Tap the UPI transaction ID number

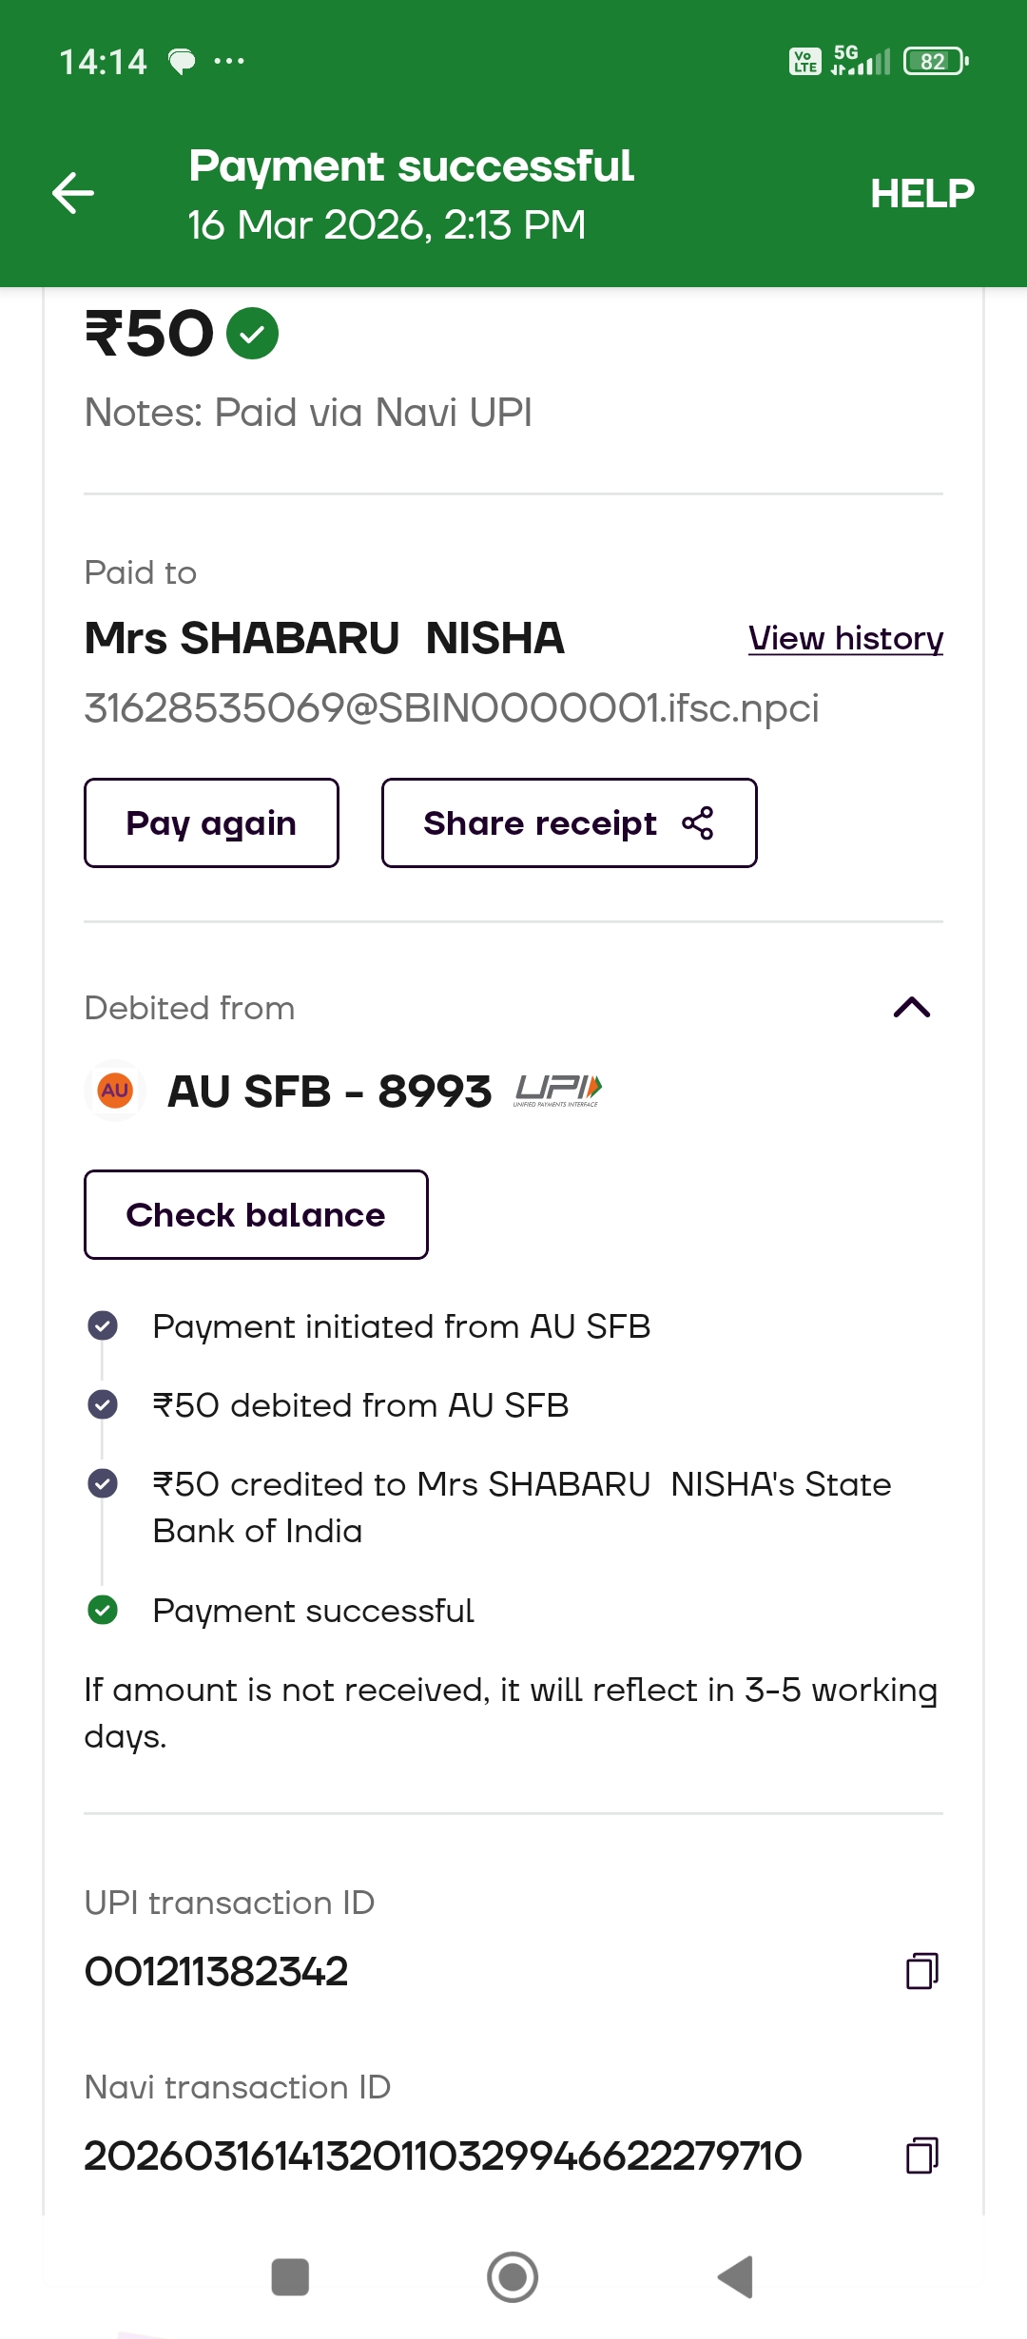click(217, 1972)
